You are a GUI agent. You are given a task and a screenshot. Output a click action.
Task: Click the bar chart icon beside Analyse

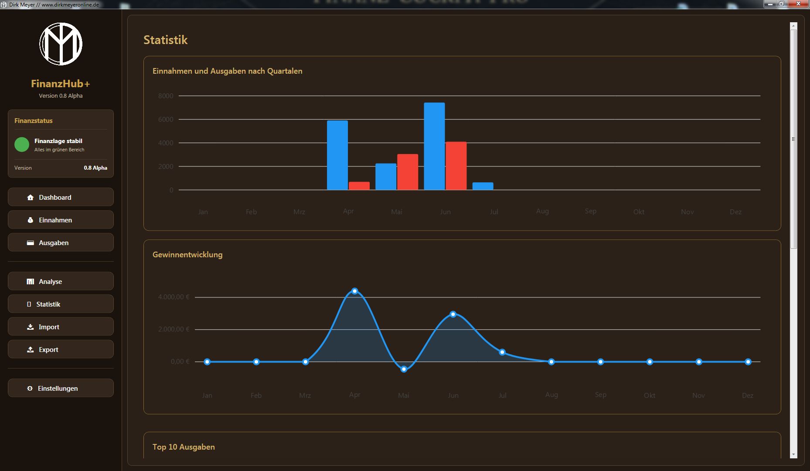(30, 282)
